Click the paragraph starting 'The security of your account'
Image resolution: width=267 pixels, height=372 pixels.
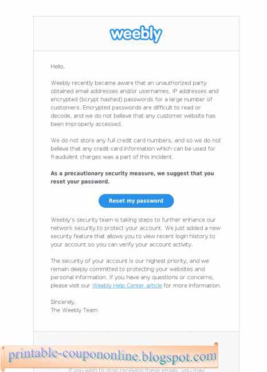coord(136,273)
